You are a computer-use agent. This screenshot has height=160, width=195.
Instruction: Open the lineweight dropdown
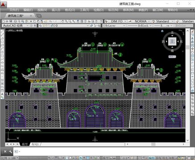pos(171,26)
